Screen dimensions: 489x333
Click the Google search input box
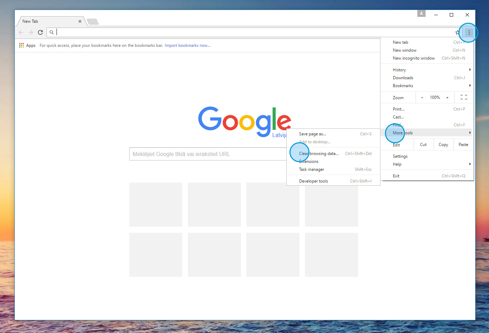(207, 154)
